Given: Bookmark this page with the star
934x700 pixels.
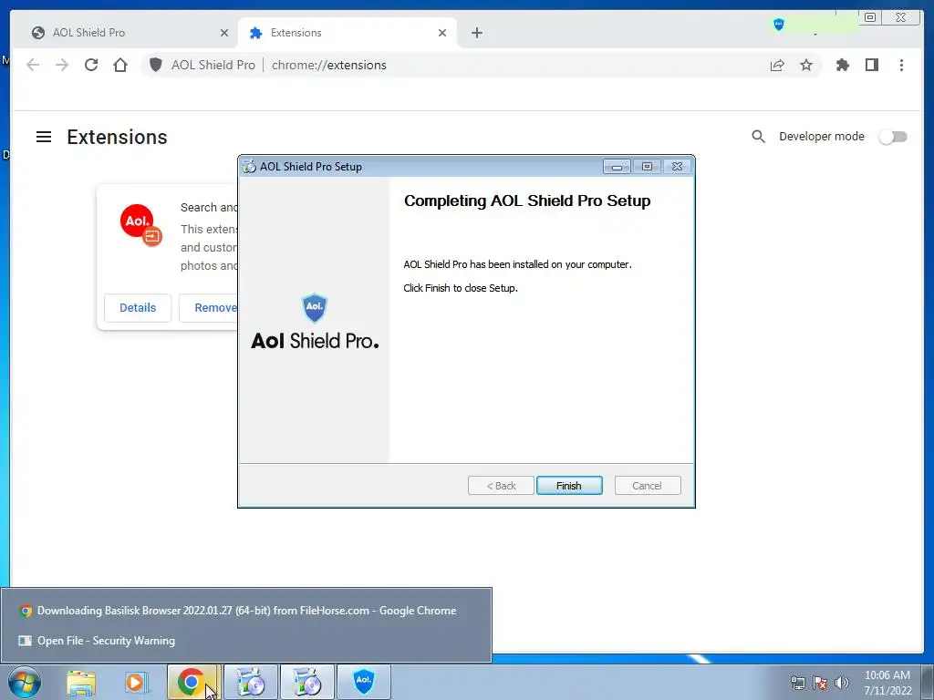Looking at the screenshot, I should coord(806,65).
